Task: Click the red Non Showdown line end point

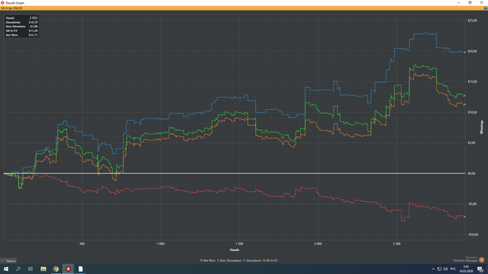Action: click(465, 216)
